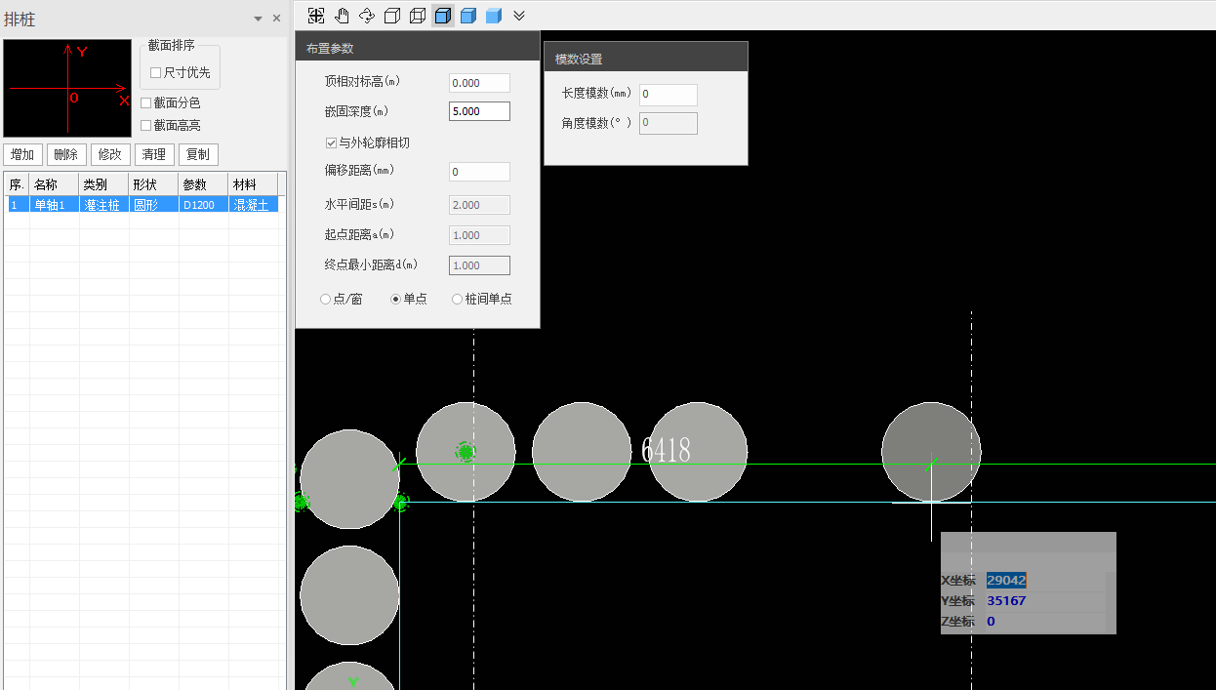The width and height of the screenshot is (1216, 690).
Task: Click the 增加 button
Action: pos(22,154)
